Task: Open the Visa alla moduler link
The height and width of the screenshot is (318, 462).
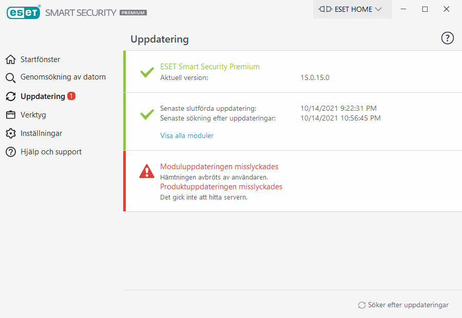Action: tap(187, 136)
